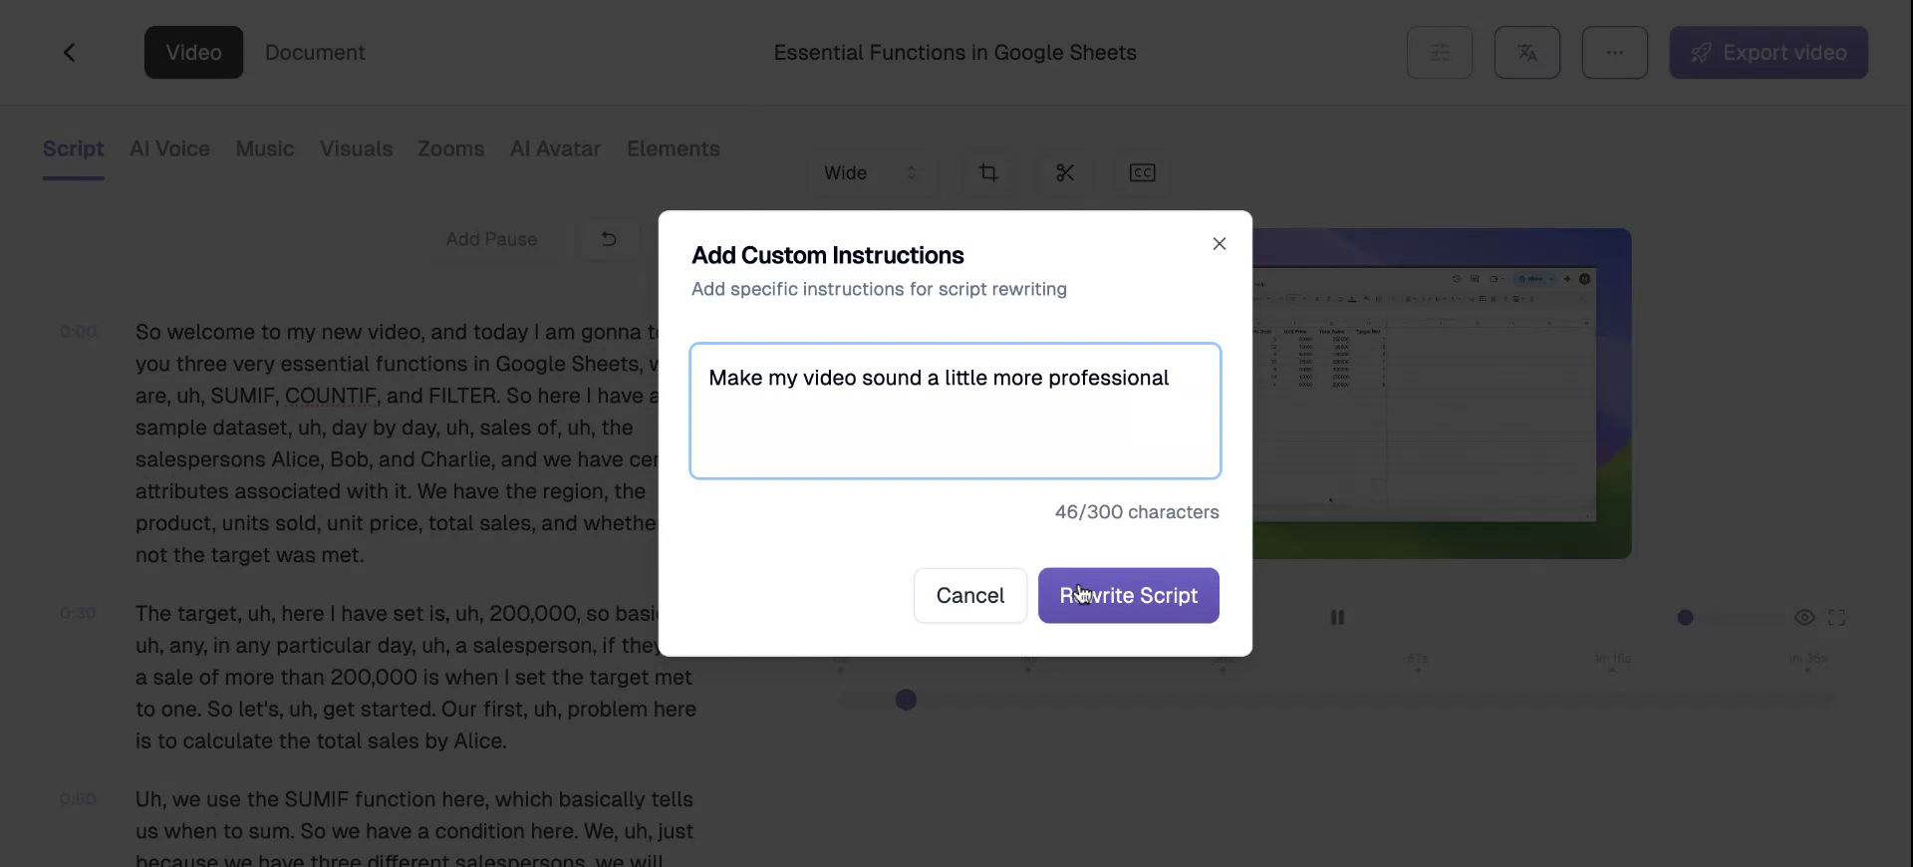1913x867 pixels.
Task: Select the scissors trim tool
Action: (1064, 173)
